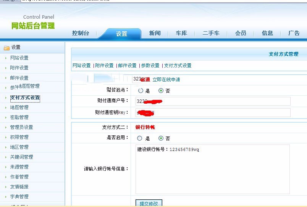Image resolution: width=307 pixels, height=207 pixels.
Task: Open 网站设置 in the sidebar
Action: (19, 58)
